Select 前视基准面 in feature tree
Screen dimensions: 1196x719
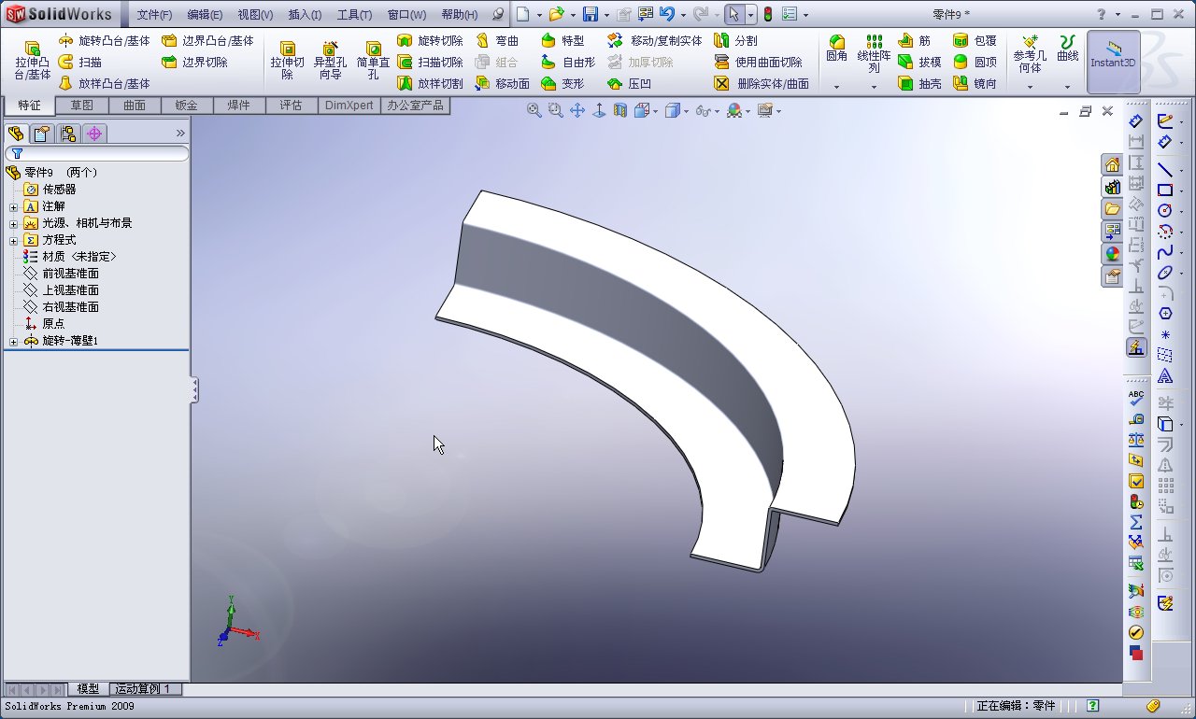[x=62, y=274]
